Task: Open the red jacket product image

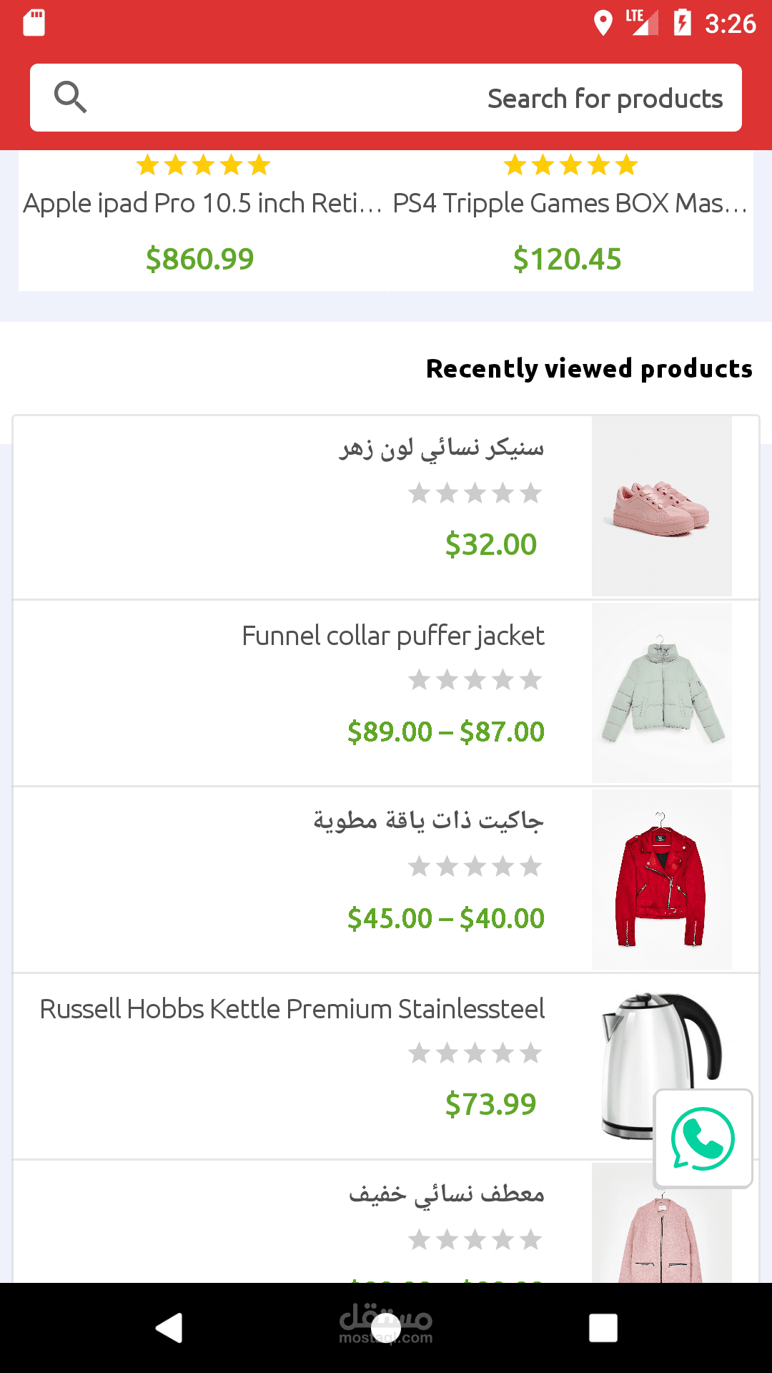Action: (x=661, y=879)
